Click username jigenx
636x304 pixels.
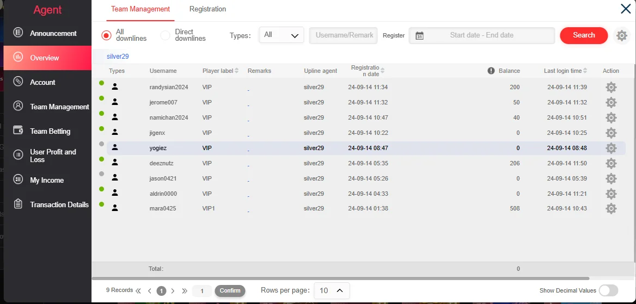[157, 133]
